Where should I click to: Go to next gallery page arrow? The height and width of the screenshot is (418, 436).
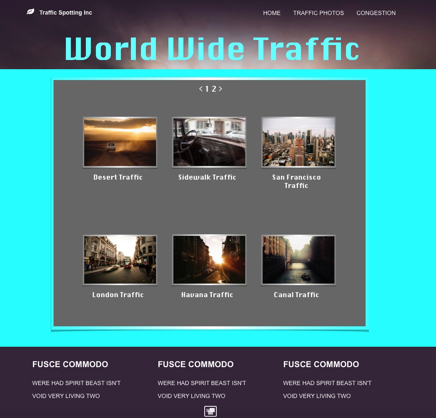[220, 89]
